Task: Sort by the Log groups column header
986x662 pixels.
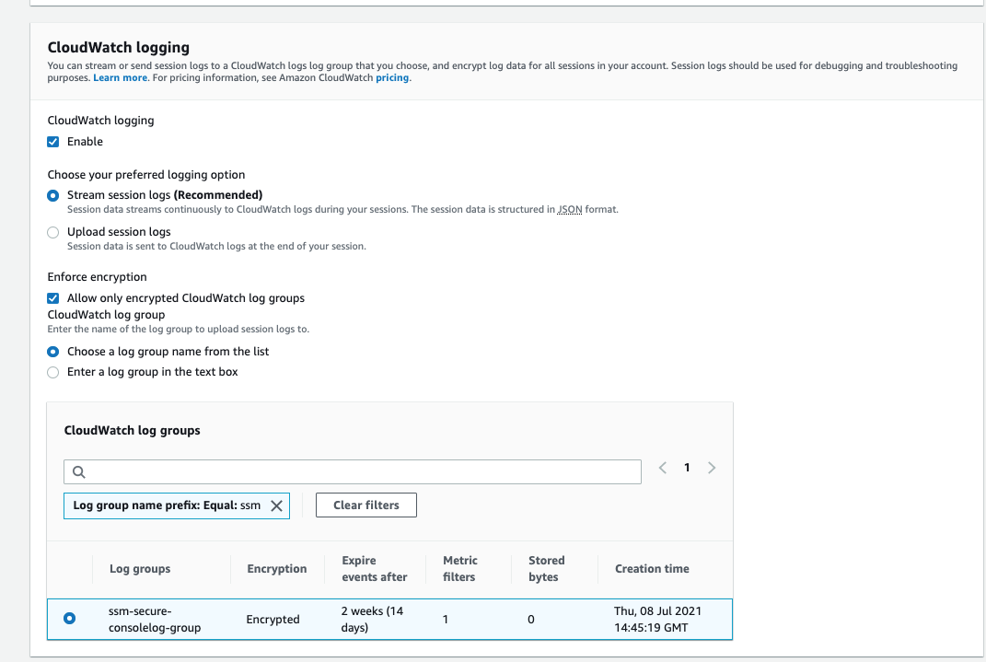Action: click(140, 568)
